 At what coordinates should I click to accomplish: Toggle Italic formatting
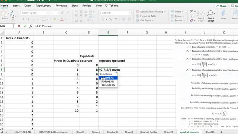tap(28, 19)
